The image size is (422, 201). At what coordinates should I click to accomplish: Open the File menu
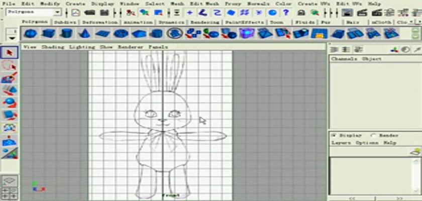click(x=9, y=4)
